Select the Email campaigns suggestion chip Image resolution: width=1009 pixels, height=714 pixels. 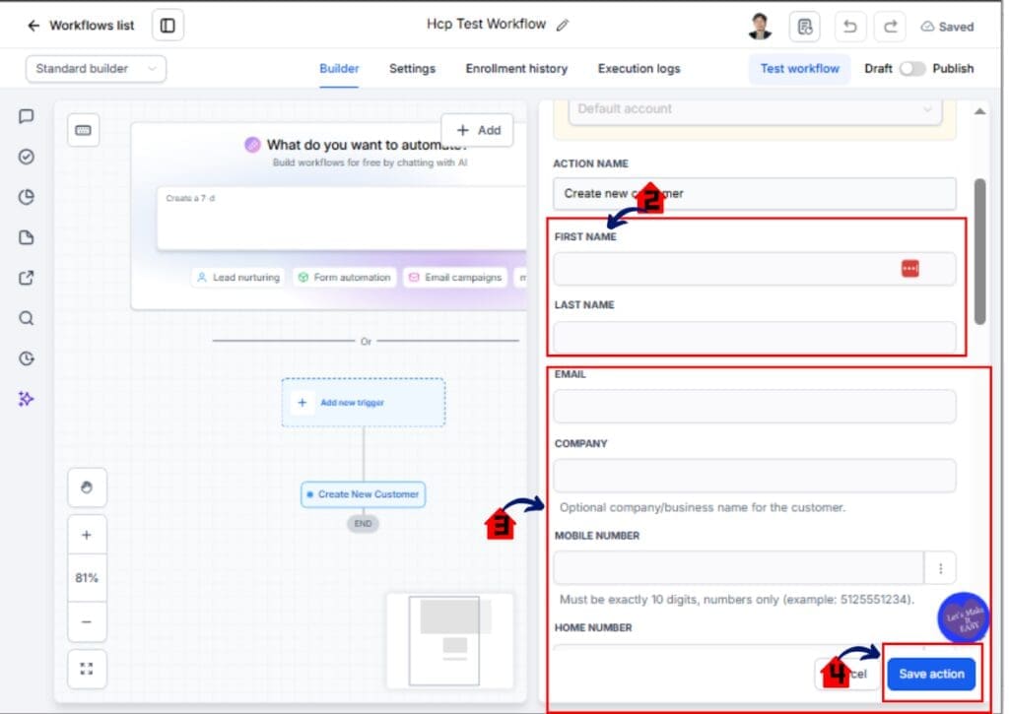click(455, 278)
